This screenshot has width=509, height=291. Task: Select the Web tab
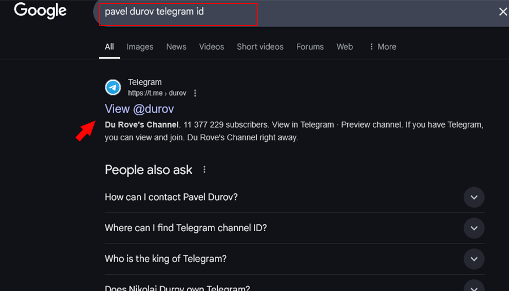tap(345, 47)
